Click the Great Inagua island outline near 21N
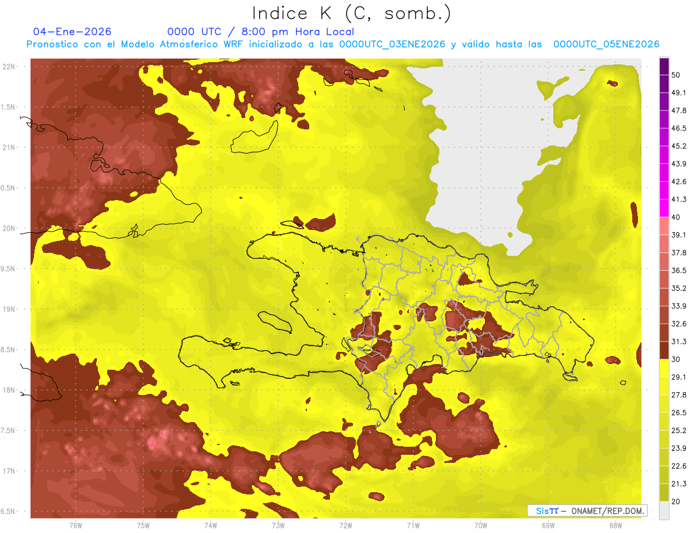691x533 pixels. [253, 138]
